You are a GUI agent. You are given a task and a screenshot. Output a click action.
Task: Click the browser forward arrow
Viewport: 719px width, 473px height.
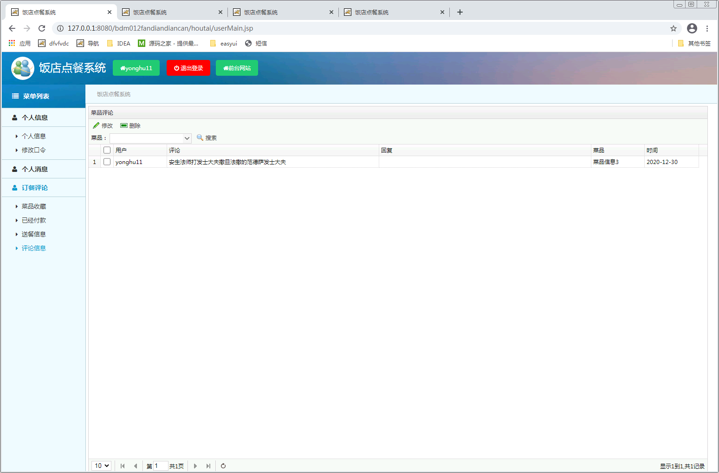tap(27, 28)
